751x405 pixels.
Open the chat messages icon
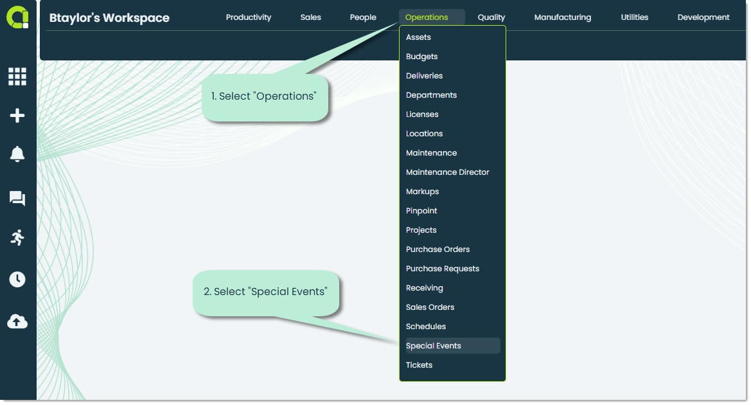(x=17, y=198)
